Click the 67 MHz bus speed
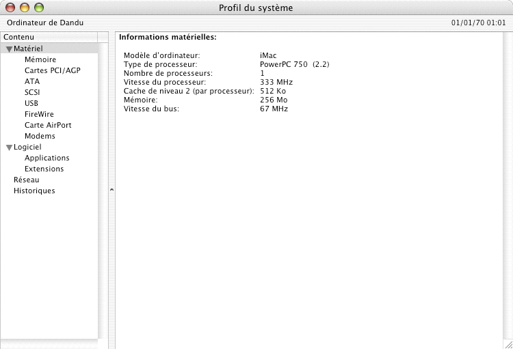The height and width of the screenshot is (349, 513). [274, 109]
